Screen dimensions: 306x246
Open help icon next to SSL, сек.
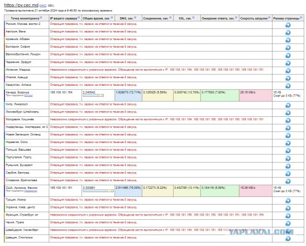point(193,18)
